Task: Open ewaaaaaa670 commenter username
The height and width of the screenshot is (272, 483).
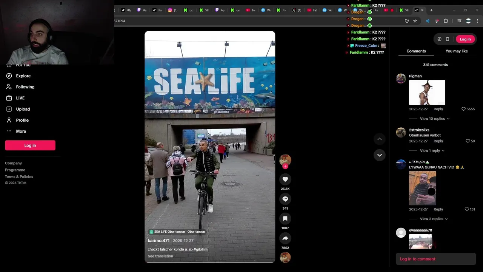Action: [x=420, y=230]
